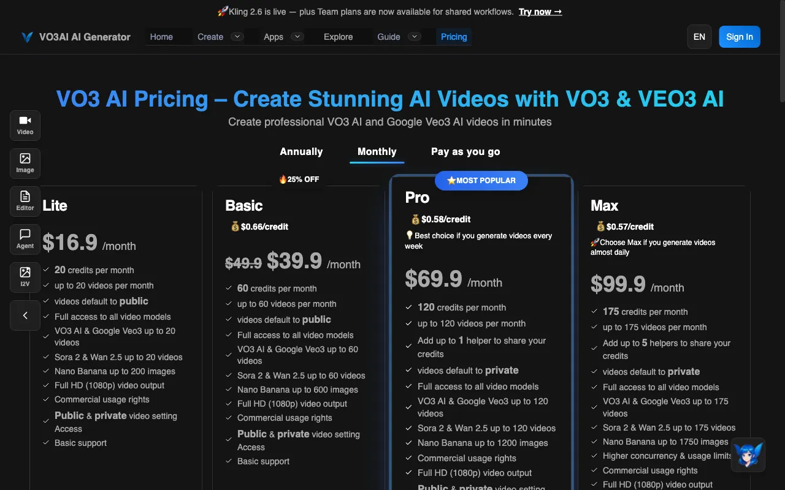Screen dimensions: 785x490
Task: Click "up to 175 videos per month"
Action: tap(655, 327)
